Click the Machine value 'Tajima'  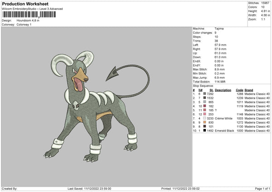[219, 29]
